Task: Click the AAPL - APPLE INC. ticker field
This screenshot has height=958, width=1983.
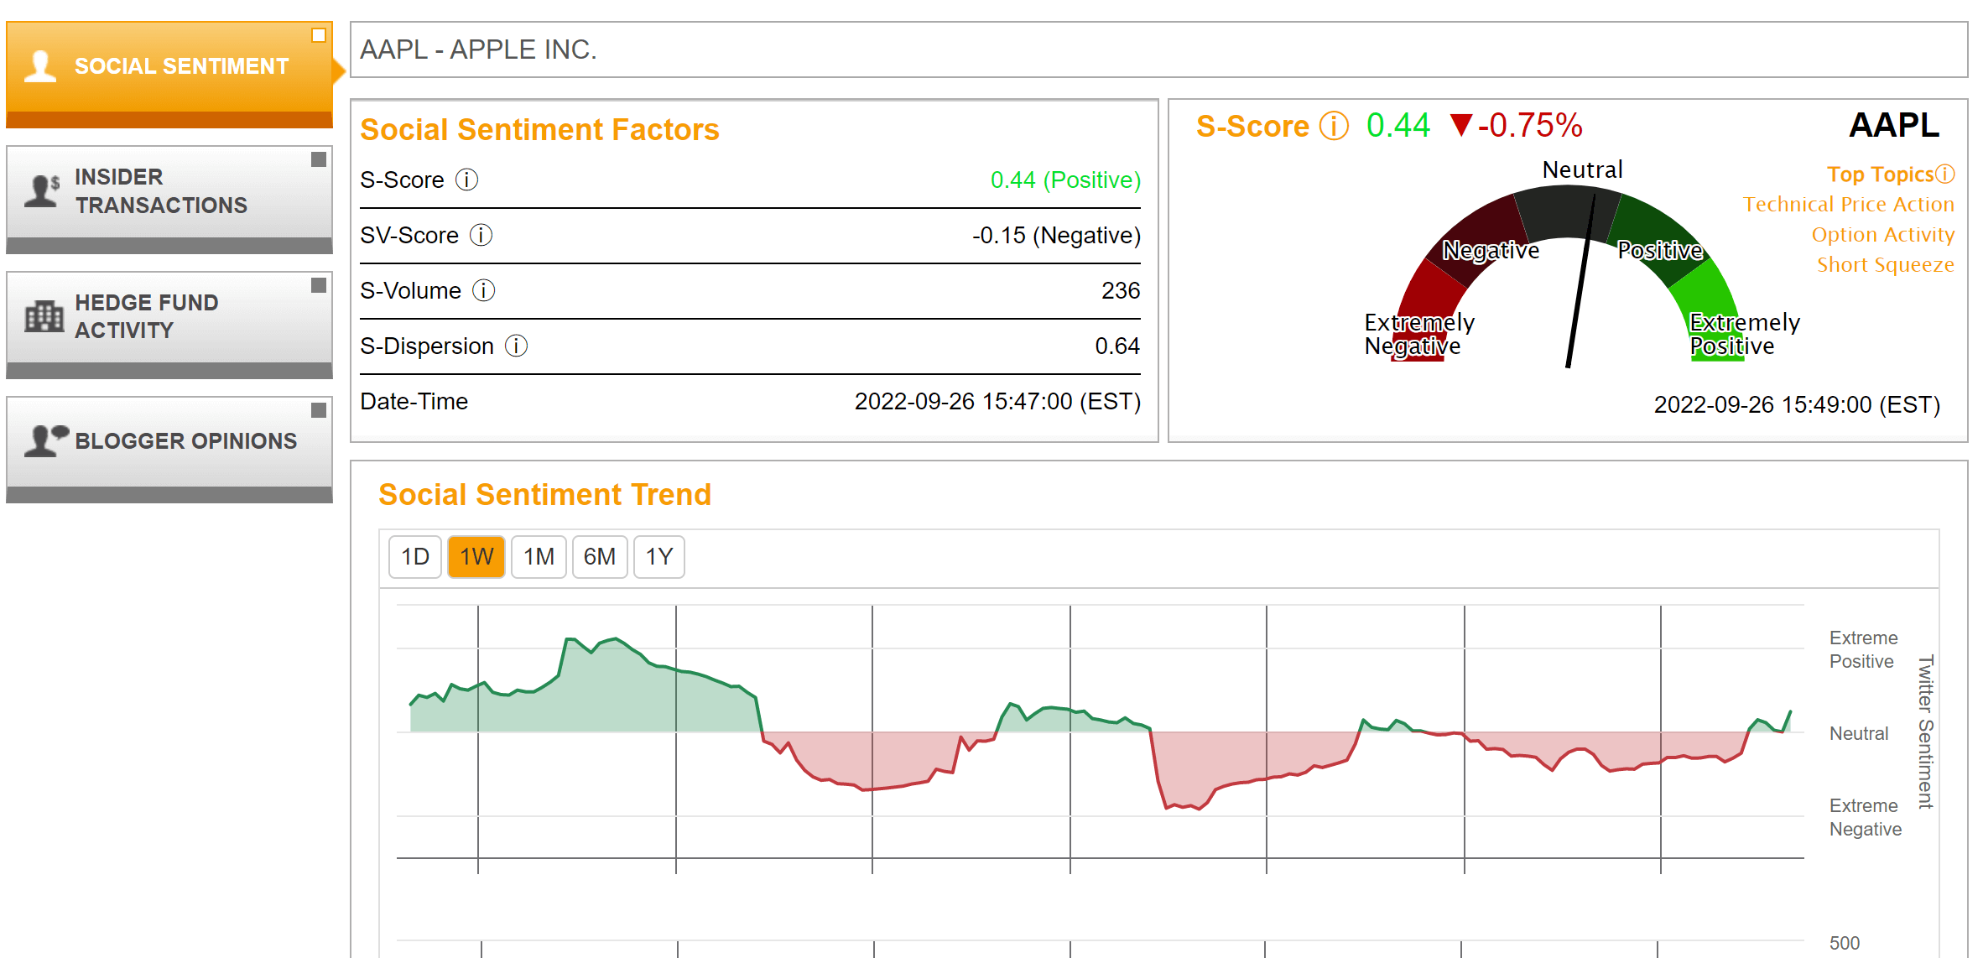Action: click(1158, 50)
